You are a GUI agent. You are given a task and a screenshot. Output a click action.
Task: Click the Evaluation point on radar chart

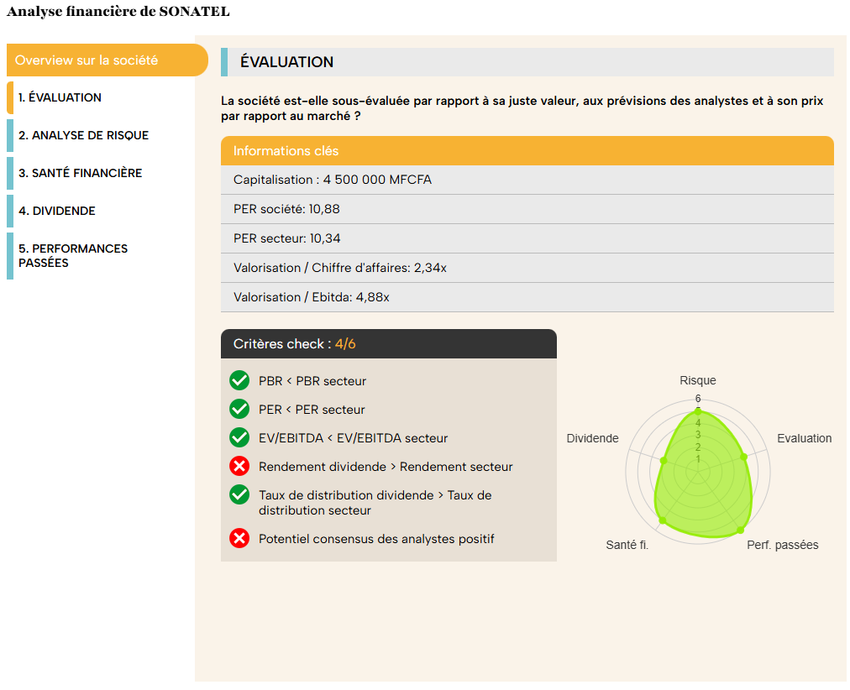tap(744, 457)
